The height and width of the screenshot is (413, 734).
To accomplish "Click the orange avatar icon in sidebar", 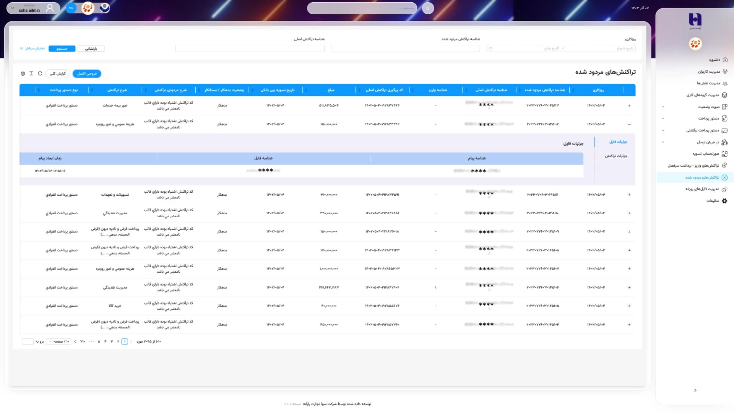I will click(x=695, y=44).
